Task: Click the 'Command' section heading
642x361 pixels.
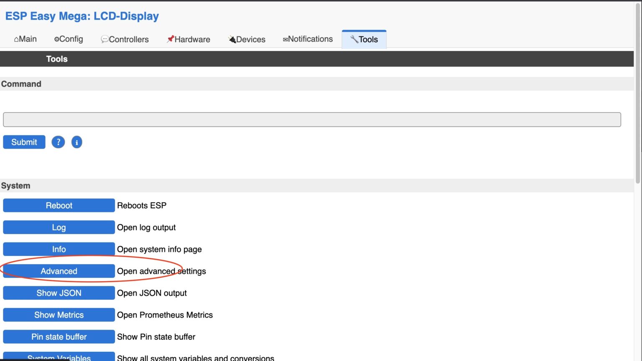Action: click(21, 84)
